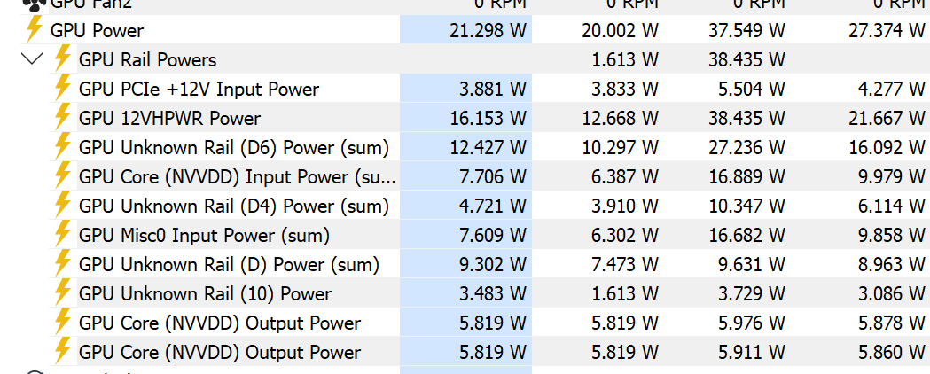Click the average value 9.979 W
The width and height of the screenshot is (930, 374).
click(x=892, y=176)
